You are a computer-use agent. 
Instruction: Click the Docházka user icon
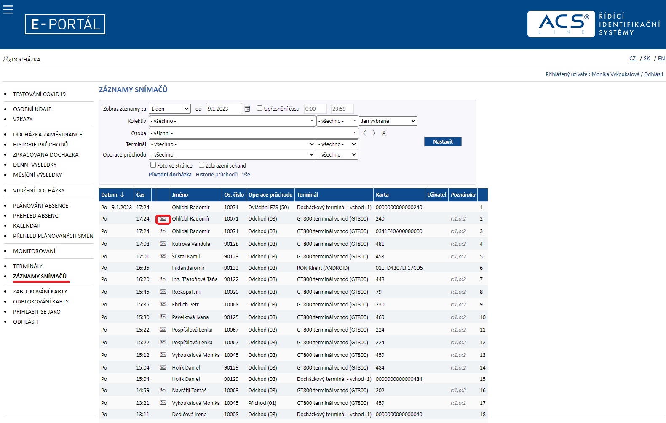pos(7,59)
